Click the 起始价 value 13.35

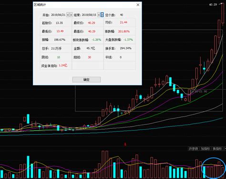coord(59,23)
